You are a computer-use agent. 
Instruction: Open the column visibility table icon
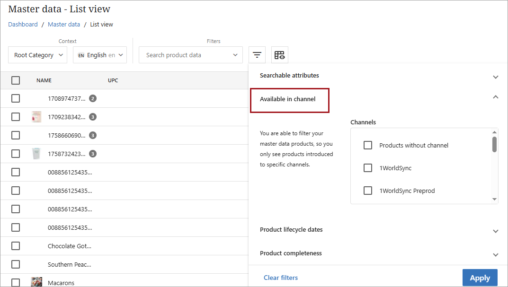279,55
